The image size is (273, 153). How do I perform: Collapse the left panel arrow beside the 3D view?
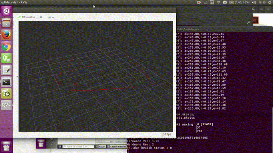coord(17,76)
